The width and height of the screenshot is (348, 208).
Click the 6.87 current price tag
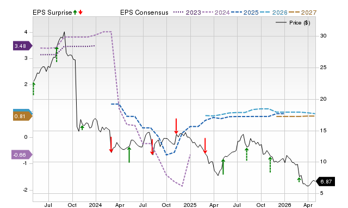[x=325, y=181]
